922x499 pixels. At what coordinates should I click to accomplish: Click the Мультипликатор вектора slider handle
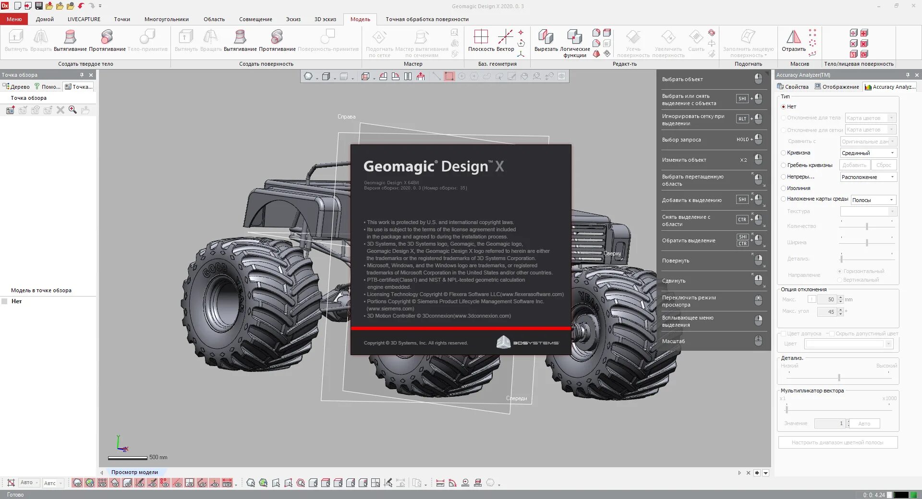pyautogui.click(x=787, y=409)
